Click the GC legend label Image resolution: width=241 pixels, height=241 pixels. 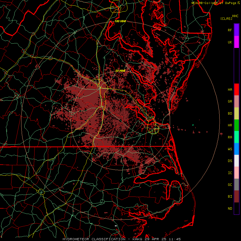pyautogui.click(x=230, y=185)
